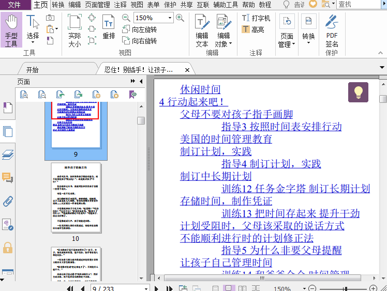Viewport: 387px width, 291px height.
Task: Open the Edit Text tool
Action: pyautogui.click(x=202, y=30)
